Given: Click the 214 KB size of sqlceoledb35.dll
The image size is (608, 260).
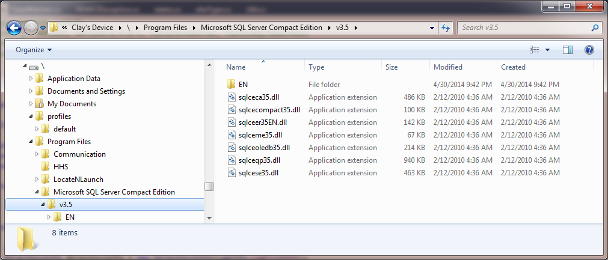Looking at the screenshot, I should 414,148.
